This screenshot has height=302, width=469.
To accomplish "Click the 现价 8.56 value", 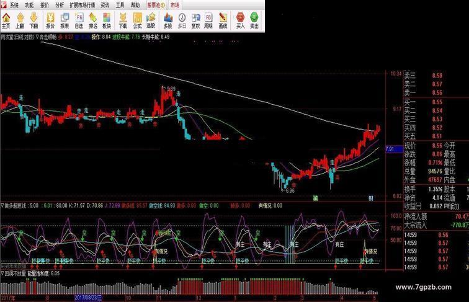I will pos(437,146).
